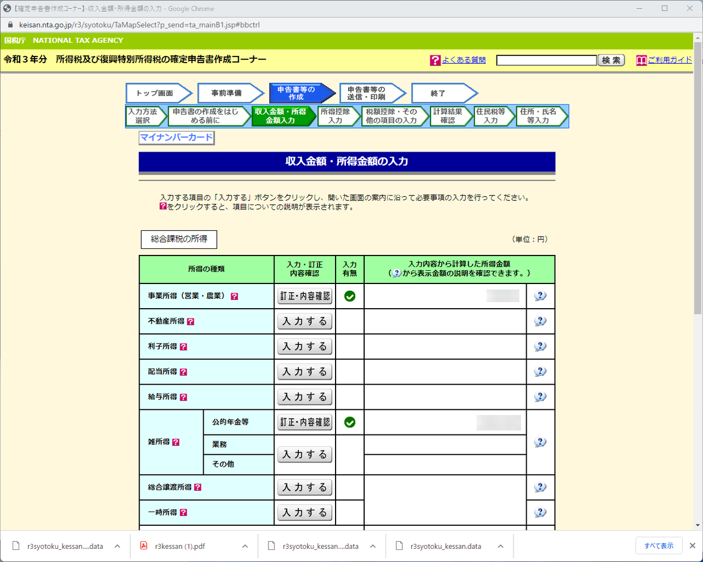The image size is (703, 562).
Task: Select the トップ画面 navigation step
Action: pyautogui.click(x=159, y=93)
